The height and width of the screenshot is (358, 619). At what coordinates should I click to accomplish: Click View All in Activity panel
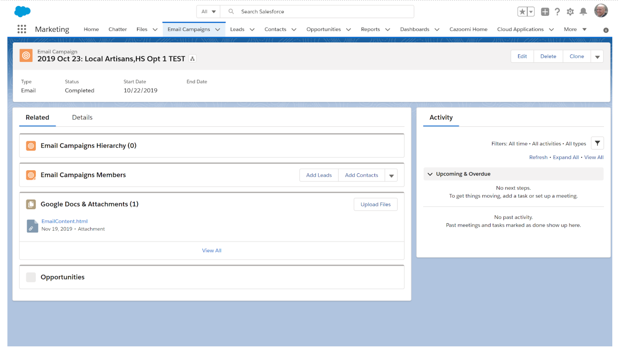(x=594, y=157)
